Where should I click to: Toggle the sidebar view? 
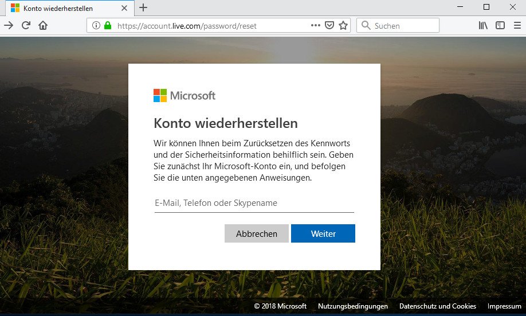tap(500, 26)
